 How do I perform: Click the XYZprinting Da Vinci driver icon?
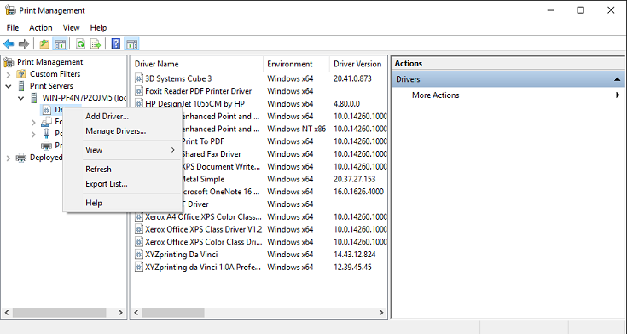tap(139, 255)
